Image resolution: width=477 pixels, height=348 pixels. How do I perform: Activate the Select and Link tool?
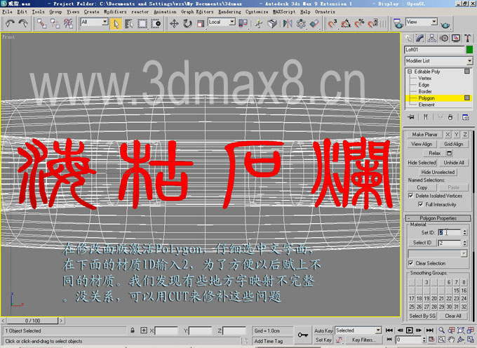pos(41,23)
